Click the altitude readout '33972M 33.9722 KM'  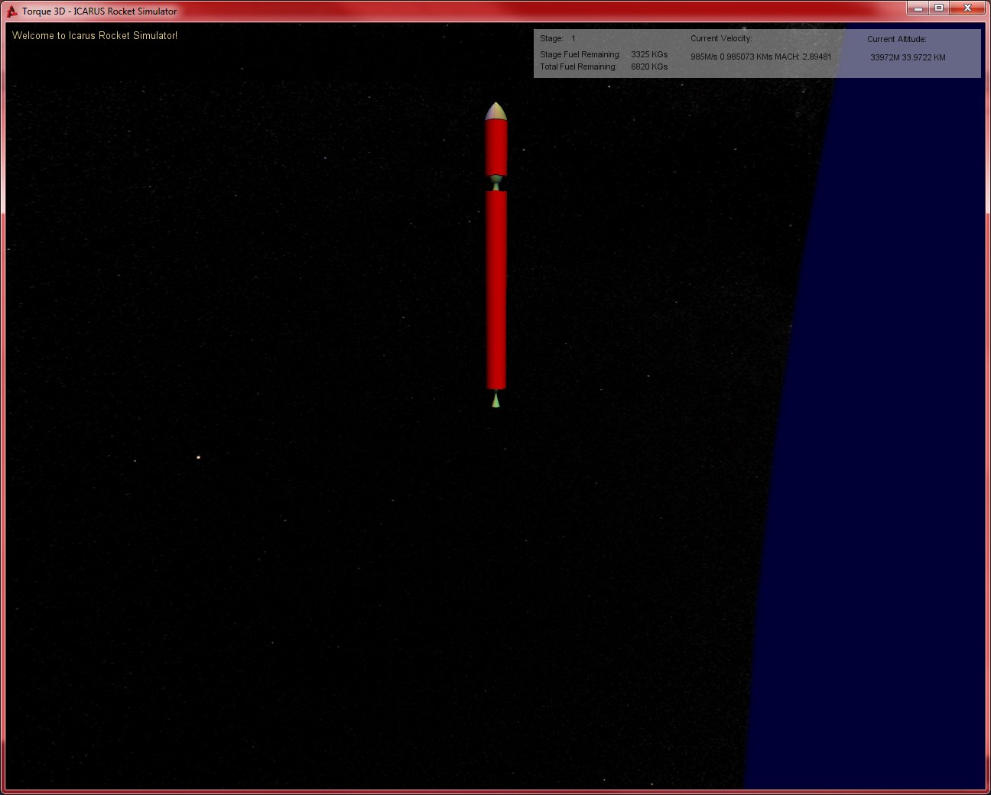click(908, 57)
